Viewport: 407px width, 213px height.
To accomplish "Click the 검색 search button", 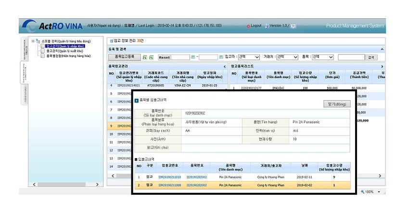I will [371, 57].
